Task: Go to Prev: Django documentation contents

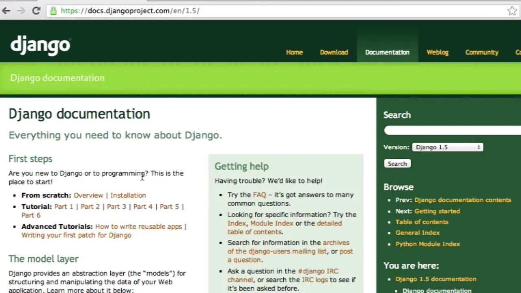Action: click(463, 200)
